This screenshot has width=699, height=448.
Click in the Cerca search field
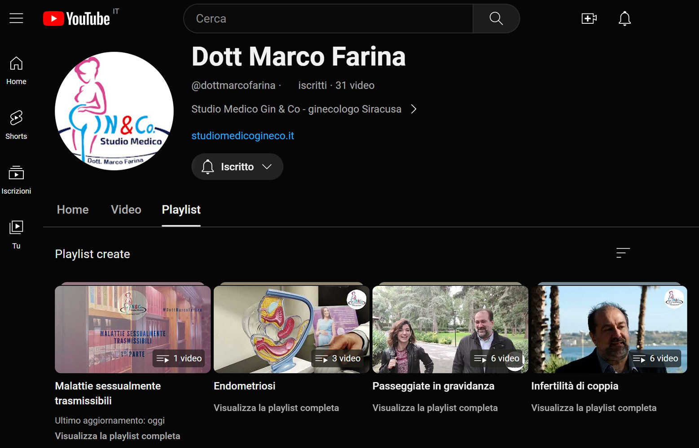(328, 18)
